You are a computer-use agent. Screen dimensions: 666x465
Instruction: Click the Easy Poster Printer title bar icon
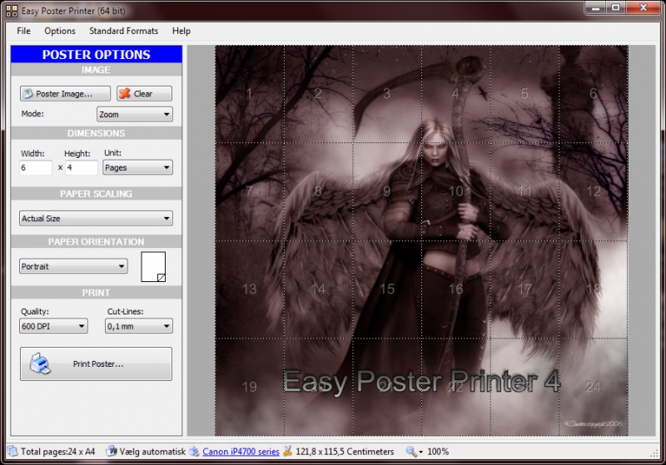12,11
